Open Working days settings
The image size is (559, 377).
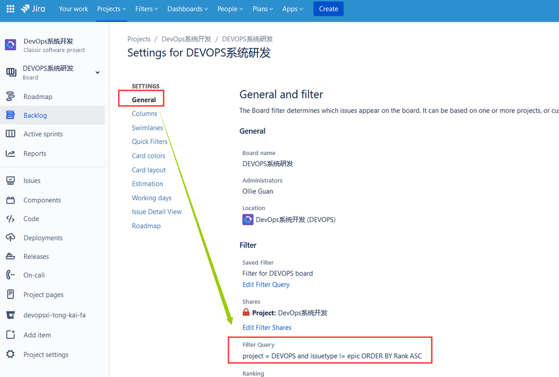[x=152, y=198]
